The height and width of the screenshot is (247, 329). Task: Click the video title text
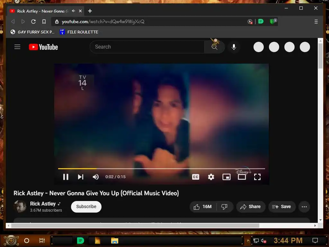point(96,193)
